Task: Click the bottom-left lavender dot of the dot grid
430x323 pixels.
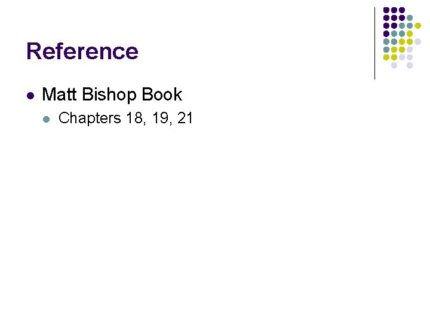Action: (394, 65)
